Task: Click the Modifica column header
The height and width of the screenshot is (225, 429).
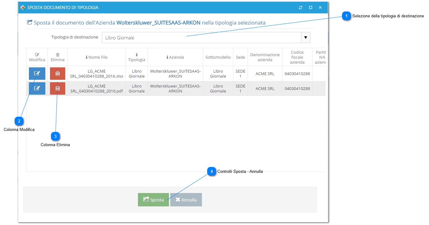Action: tap(37, 57)
